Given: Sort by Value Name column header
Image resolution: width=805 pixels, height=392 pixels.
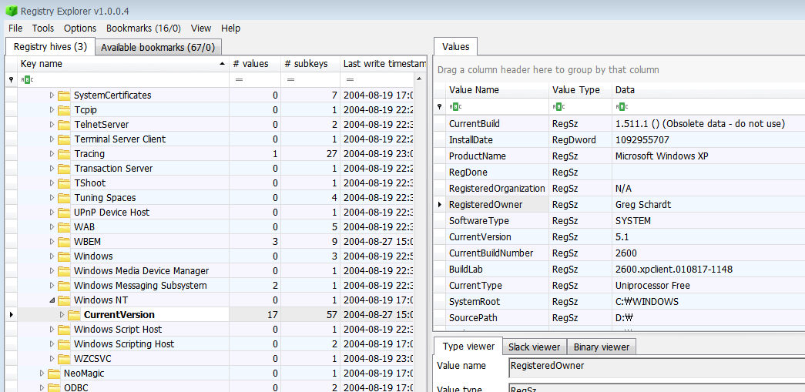Looking at the screenshot, I should click(x=497, y=90).
